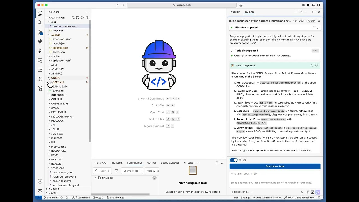Open IBM Bob settings gear

point(301,12)
